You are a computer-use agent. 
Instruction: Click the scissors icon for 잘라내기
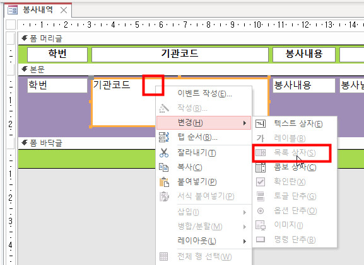coord(164,153)
